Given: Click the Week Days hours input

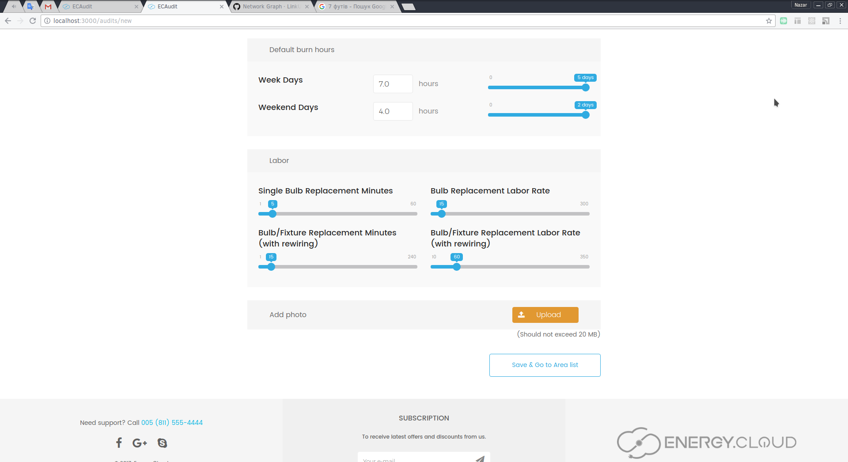Looking at the screenshot, I should pos(393,84).
